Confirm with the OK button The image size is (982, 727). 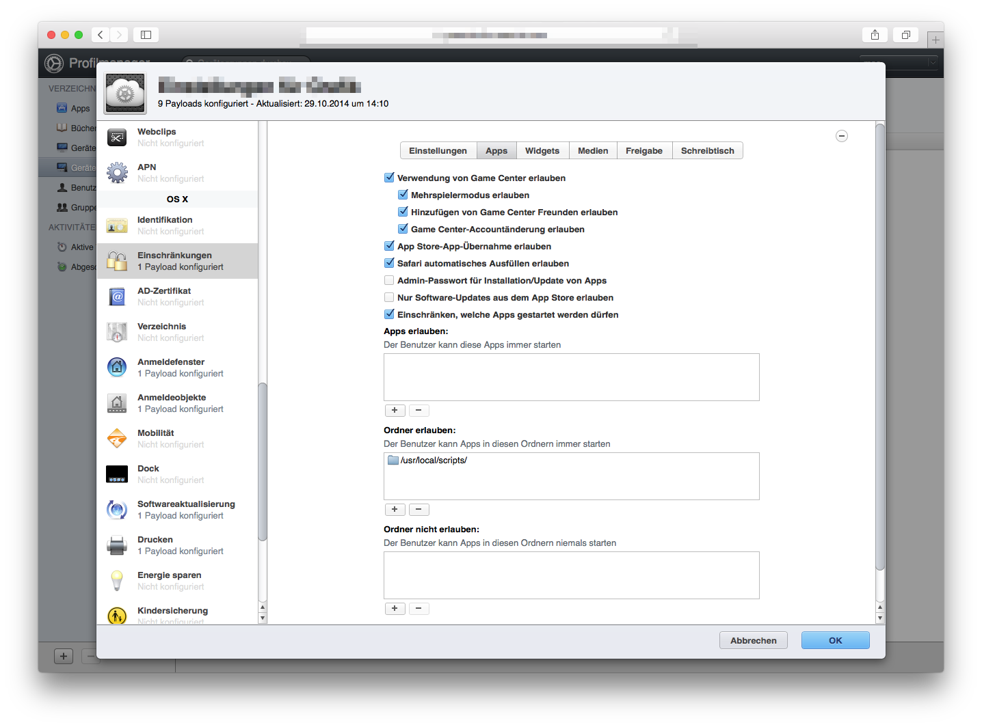tap(836, 640)
